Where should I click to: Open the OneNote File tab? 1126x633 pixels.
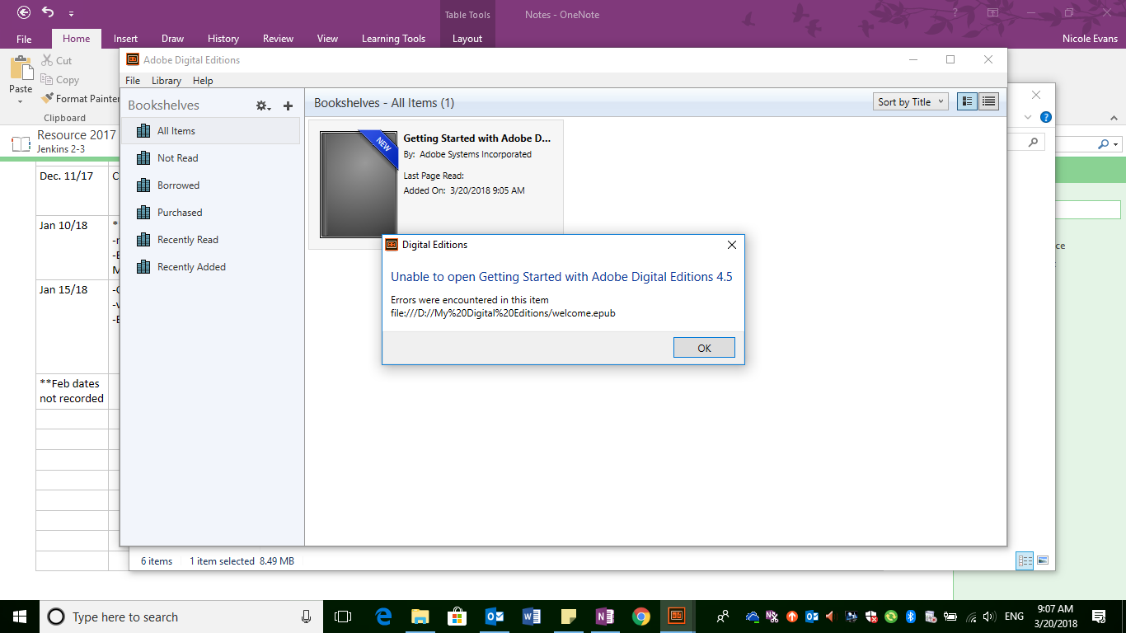[x=24, y=39]
